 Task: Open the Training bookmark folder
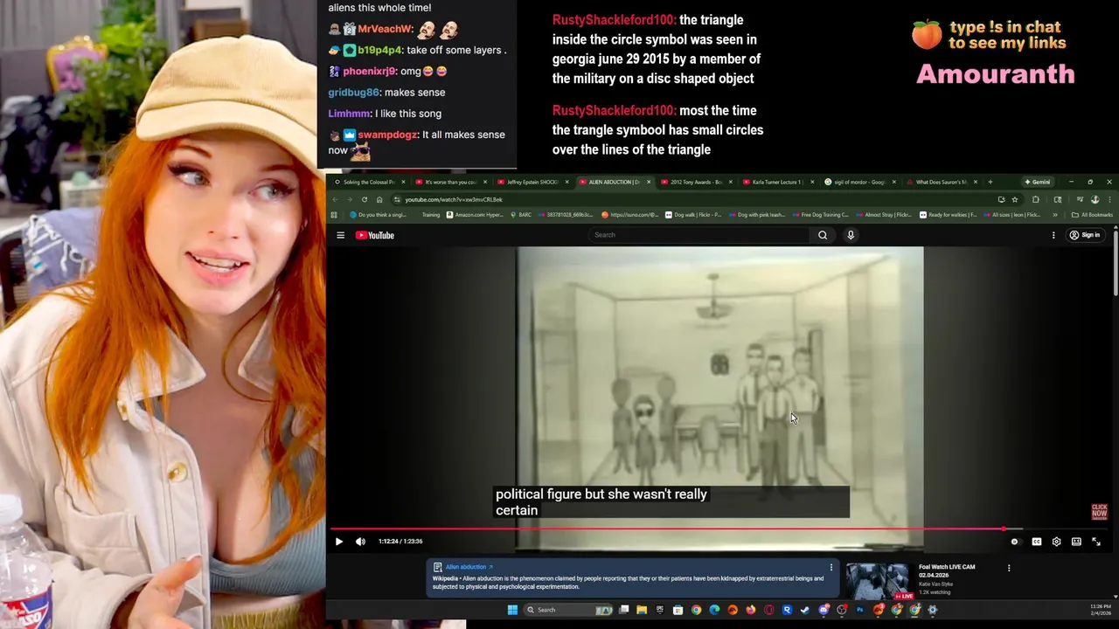[431, 215]
